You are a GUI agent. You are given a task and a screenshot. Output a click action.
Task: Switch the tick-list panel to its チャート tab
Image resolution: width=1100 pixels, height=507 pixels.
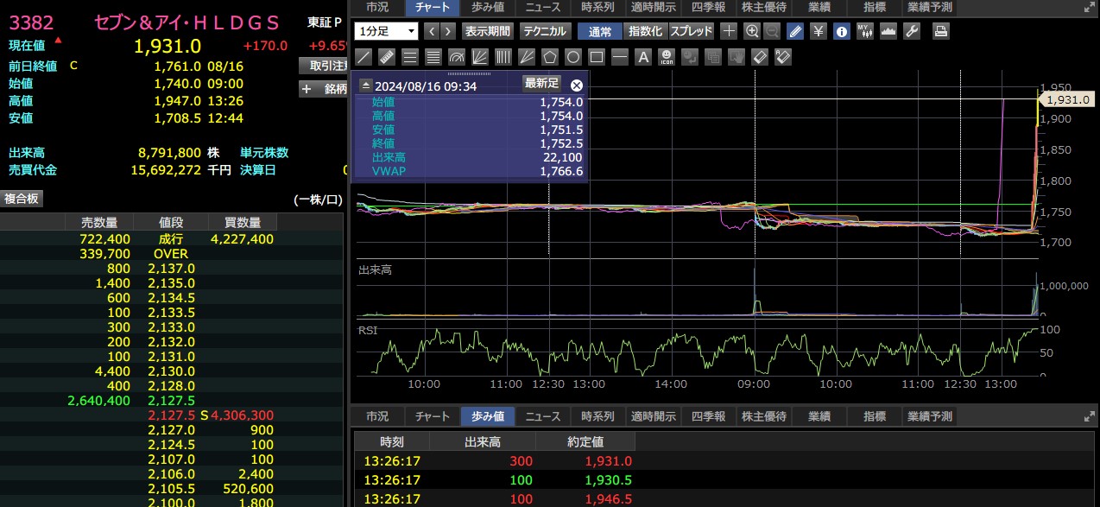(x=433, y=416)
